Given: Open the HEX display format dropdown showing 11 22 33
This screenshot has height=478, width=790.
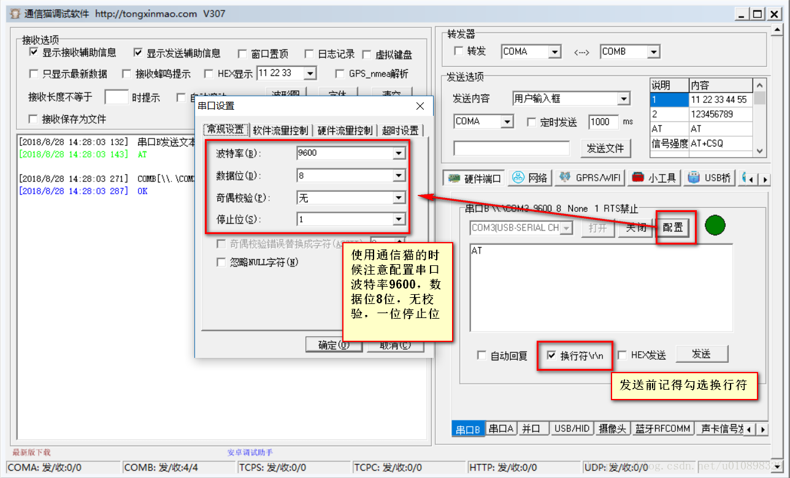Looking at the screenshot, I should [x=310, y=74].
